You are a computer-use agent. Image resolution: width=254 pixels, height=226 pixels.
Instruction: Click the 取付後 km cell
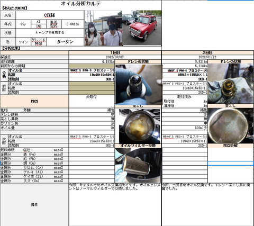(185, 101)
